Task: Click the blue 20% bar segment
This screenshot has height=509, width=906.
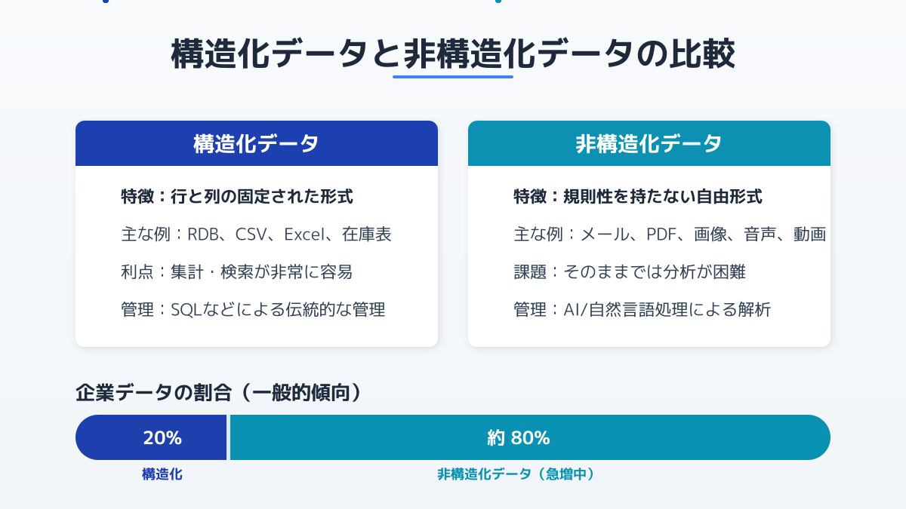Action: (x=151, y=437)
